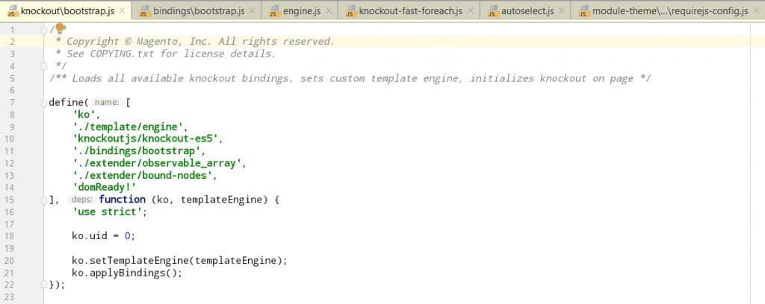The image size is (765, 304).
Task: Switch to the bindings\bootstrap.js tab
Action: click(x=198, y=11)
